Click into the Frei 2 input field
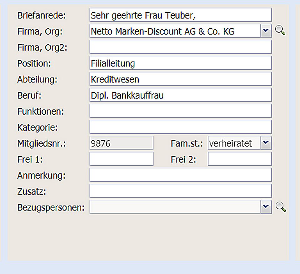 [239, 159]
